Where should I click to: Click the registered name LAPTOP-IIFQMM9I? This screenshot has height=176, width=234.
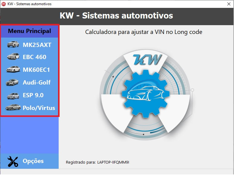(113, 162)
